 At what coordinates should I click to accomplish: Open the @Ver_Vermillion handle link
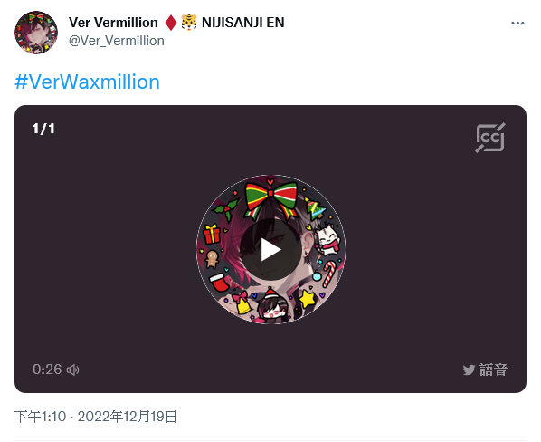point(117,41)
